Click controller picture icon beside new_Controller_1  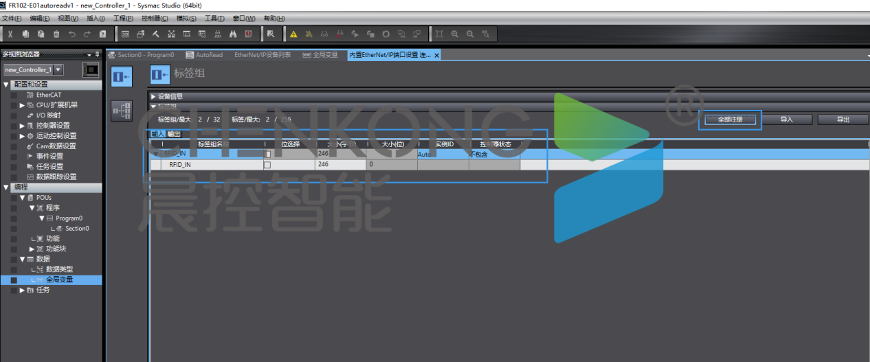91,69
